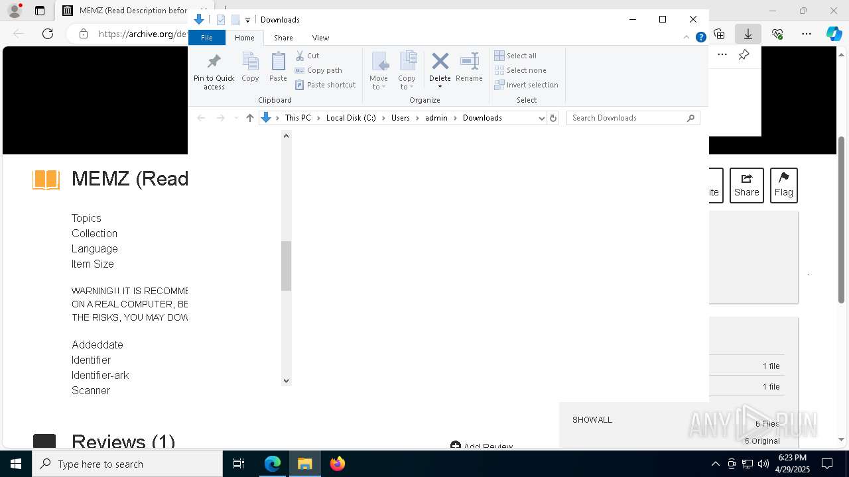Click SHOW ALL on archive page
Viewport: 849px width, 477px height.
pyautogui.click(x=592, y=420)
